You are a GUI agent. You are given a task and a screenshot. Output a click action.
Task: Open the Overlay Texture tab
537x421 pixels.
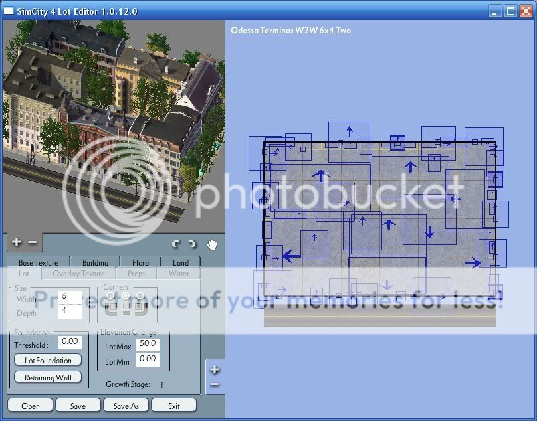pyautogui.click(x=79, y=274)
